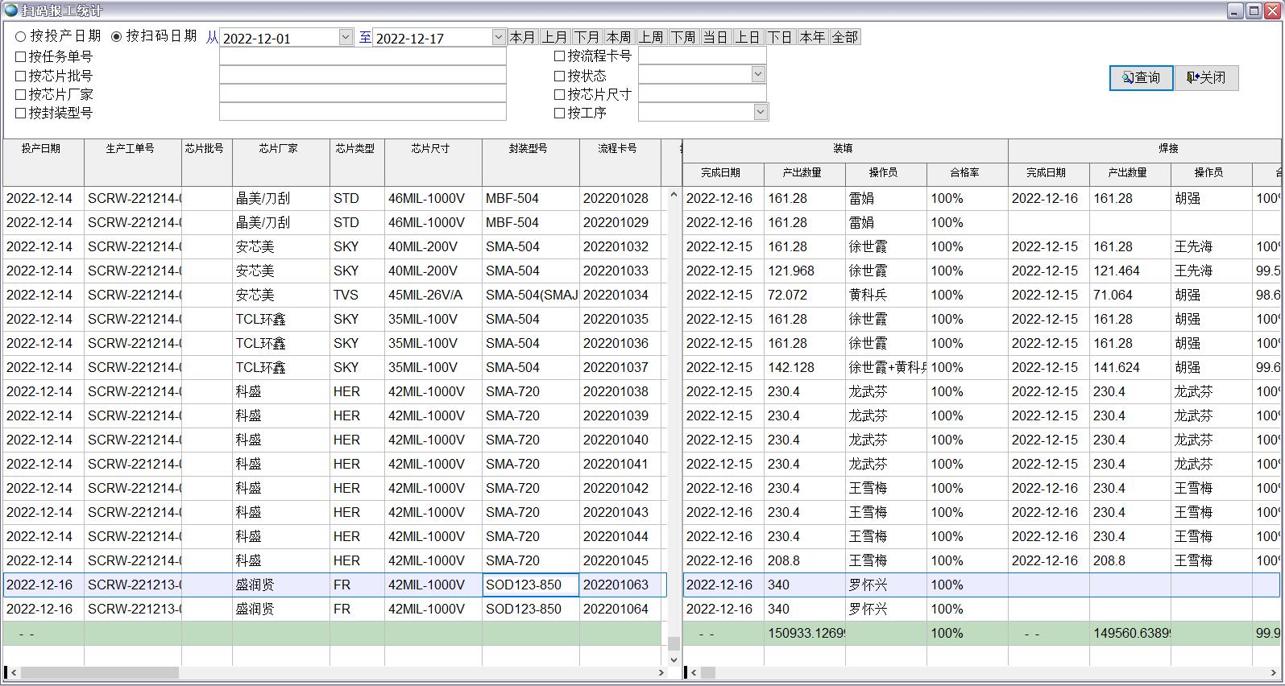
Task: Expand the 按状态 combo box
Action: (758, 75)
